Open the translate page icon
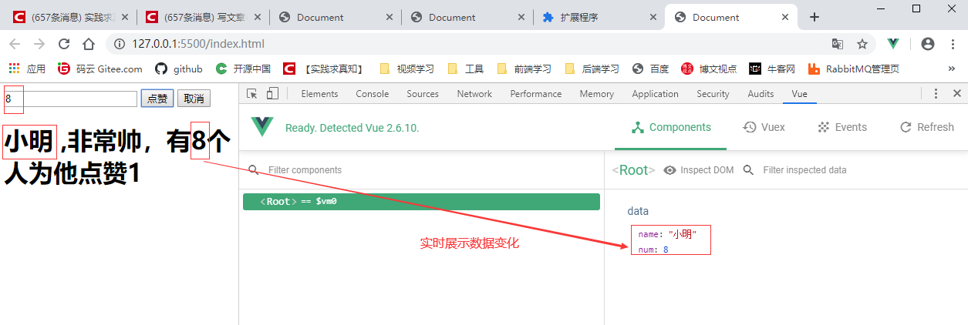The width and height of the screenshot is (968, 325). pyautogui.click(x=838, y=44)
